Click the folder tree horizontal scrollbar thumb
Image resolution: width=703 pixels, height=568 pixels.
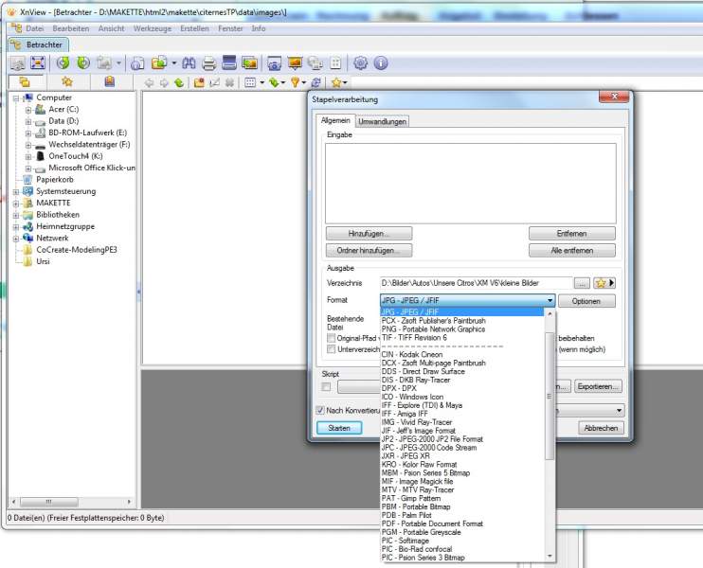[x=49, y=502]
